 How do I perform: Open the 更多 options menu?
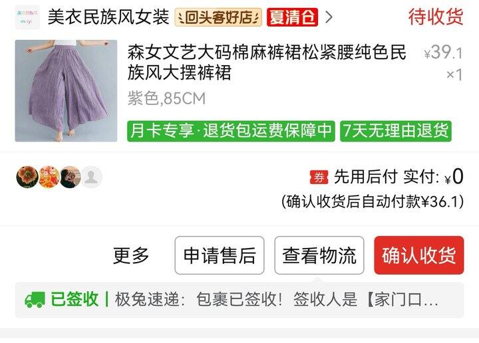coord(131,255)
